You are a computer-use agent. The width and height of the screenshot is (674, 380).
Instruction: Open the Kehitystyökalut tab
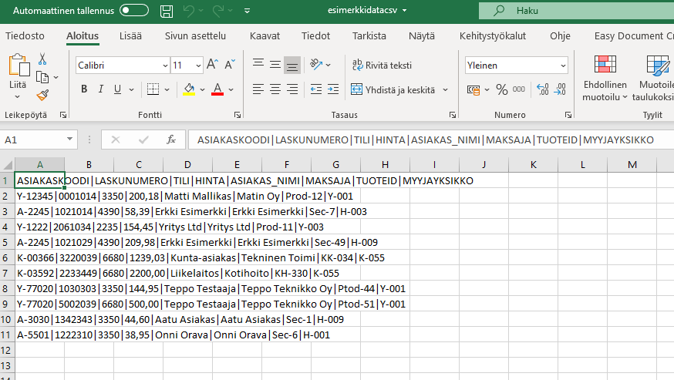pyautogui.click(x=493, y=35)
